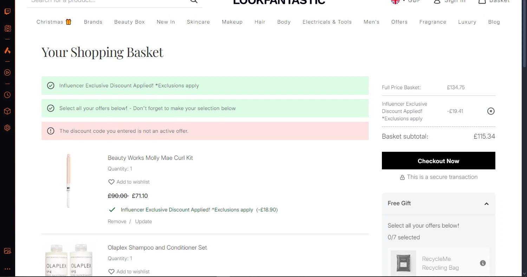Open the Men's menu
This screenshot has height=277, width=527.
click(x=372, y=22)
